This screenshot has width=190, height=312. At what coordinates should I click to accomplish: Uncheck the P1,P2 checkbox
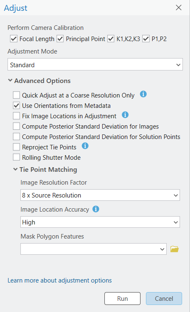pos(146,39)
